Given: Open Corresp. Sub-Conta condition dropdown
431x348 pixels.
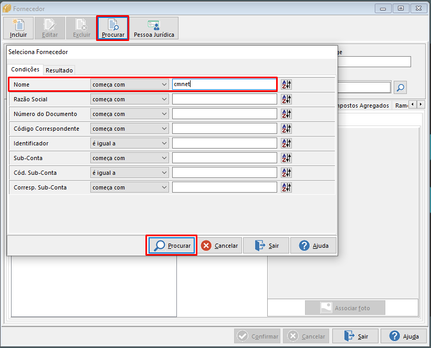Looking at the screenshot, I should coord(130,187).
